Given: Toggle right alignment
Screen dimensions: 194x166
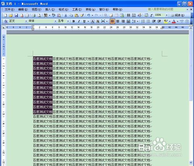Looking at the screenshot, I should [123, 21].
